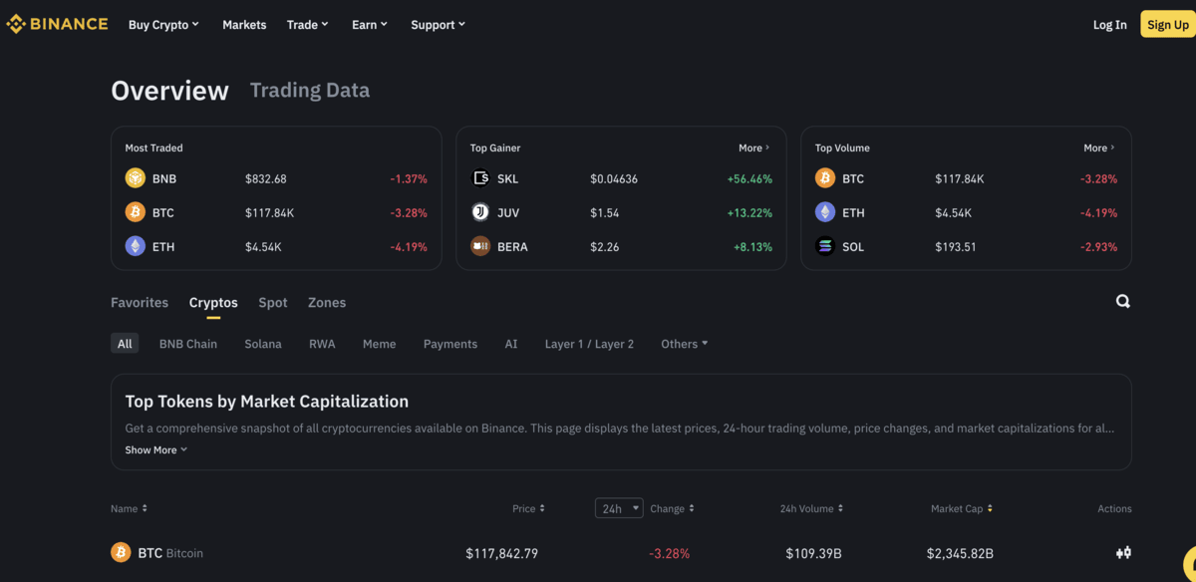Click the Bitcoin icon in table row
The width and height of the screenshot is (1196, 582).
[x=121, y=552]
